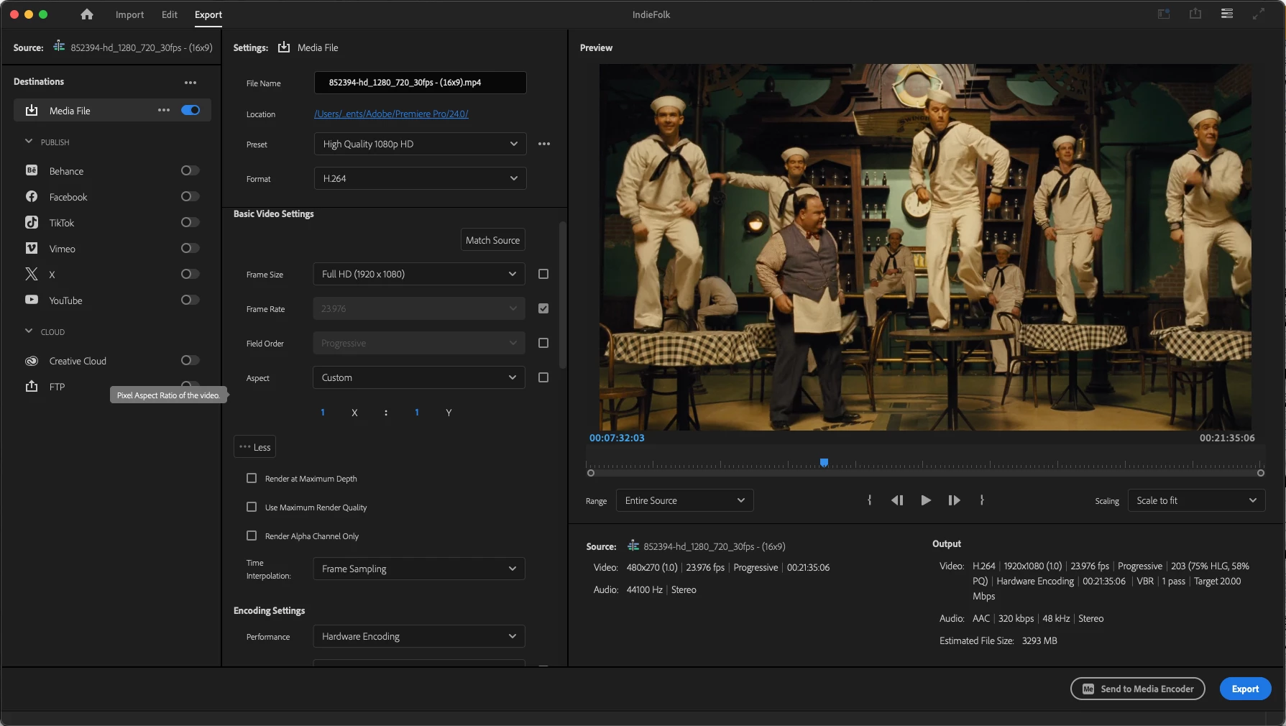Switch to the Import tab
The width and height of the screenshot is (1286, 726).
click(x=129, y=14)
